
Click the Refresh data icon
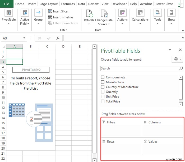click(90, 13)
